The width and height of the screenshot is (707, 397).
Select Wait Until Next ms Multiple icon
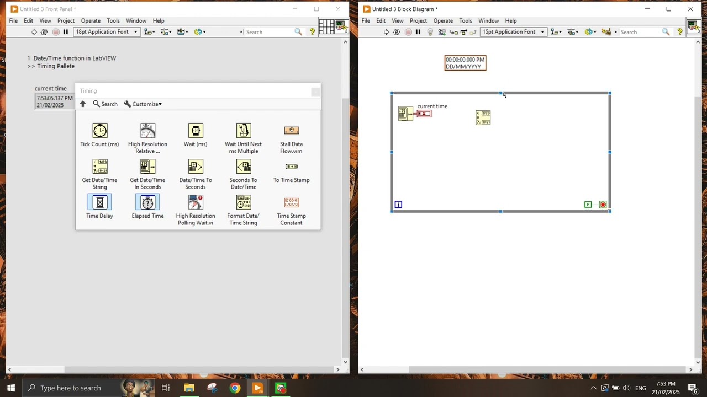click(244, 131)
